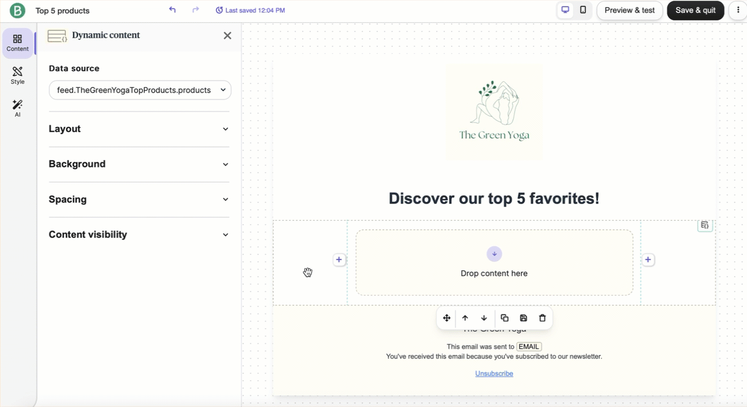Click the Brevo logo icon

pos(18,10)
